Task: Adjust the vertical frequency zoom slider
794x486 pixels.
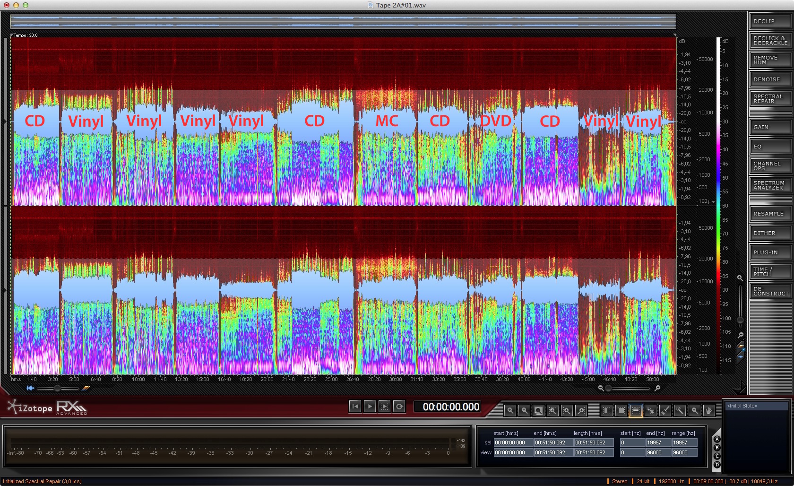Action: (x=740, y=306)
